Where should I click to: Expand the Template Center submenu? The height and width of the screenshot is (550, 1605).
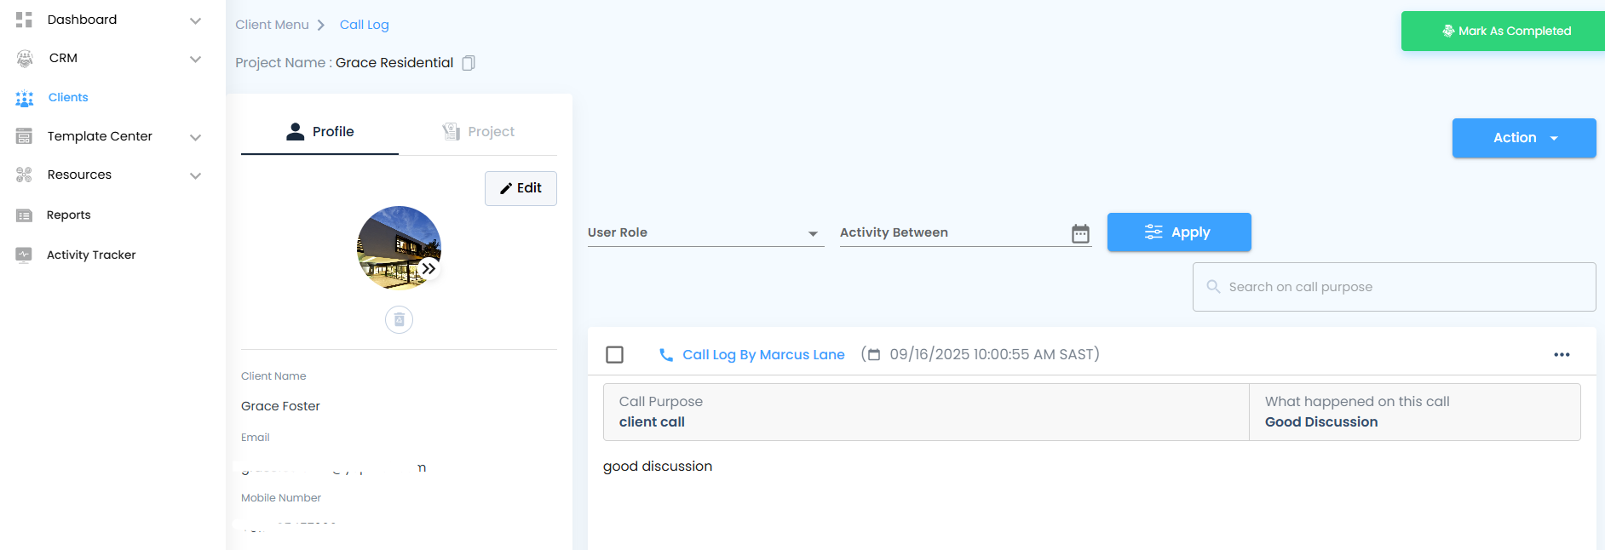coord(195,137)
